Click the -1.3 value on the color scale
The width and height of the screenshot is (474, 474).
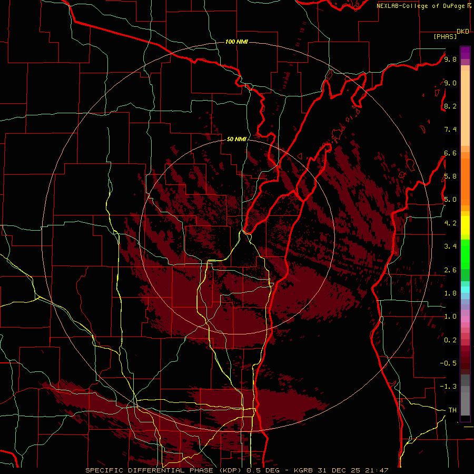[x=448, y=387]
